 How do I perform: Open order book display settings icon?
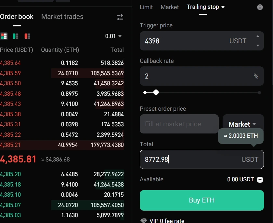click(x=120, y=17)
